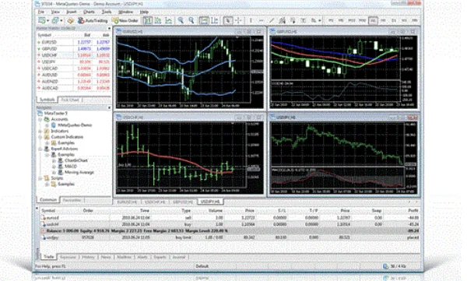
Task: Click the New Order button
Action: coord(125,20)
